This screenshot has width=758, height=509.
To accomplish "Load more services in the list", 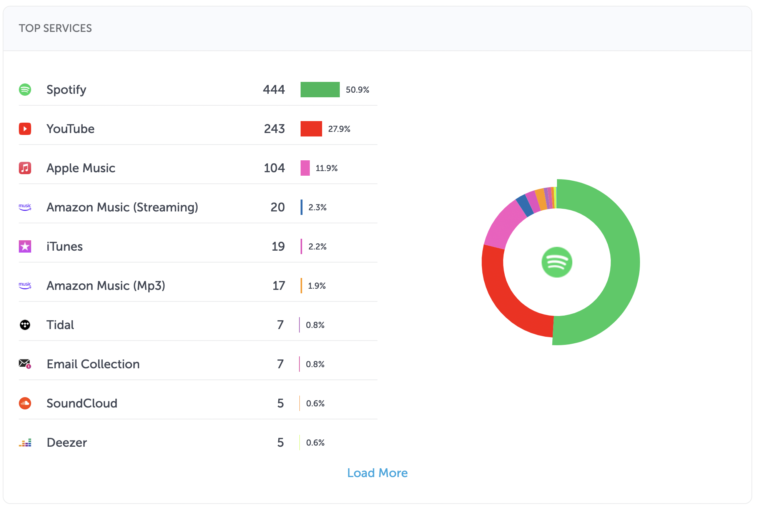I will click(x=377, y=473).
